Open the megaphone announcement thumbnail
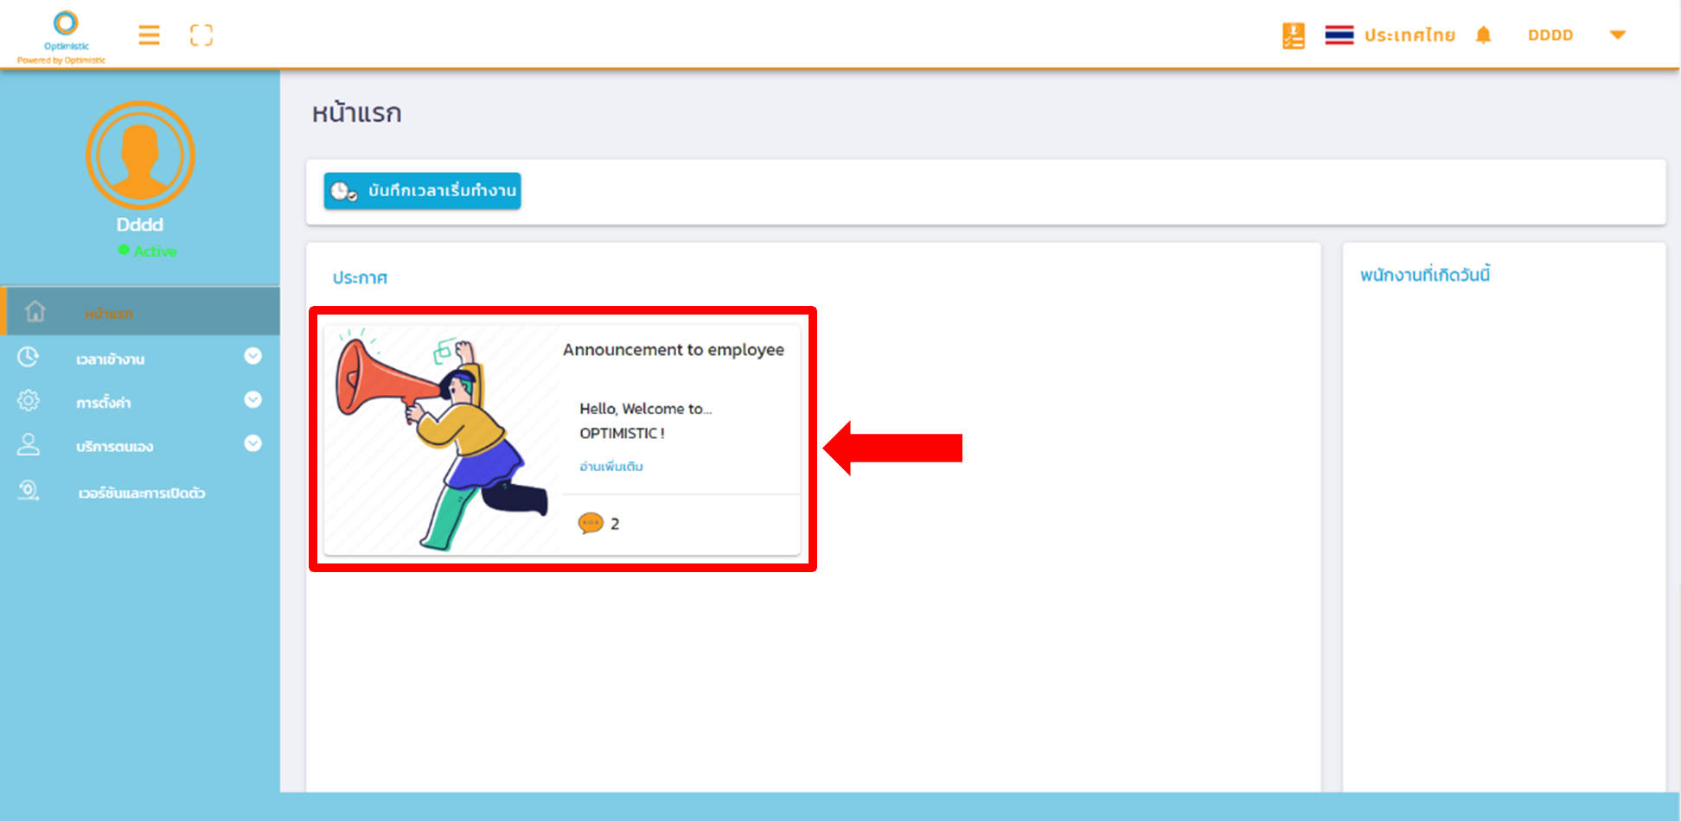The height and width of the screenshot is (821, 1681). pos(442,439)
